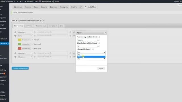Click the green color swatch

[x=20, y=44]
